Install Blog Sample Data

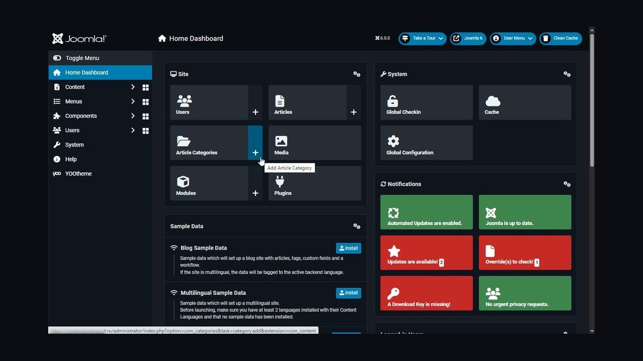tap(348, 248)
